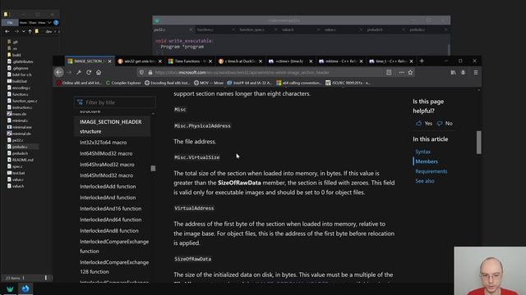This screenshot has height=295, width=526.
Task: Open help icon in File Explorer ribbon
Action: [56, 22]
